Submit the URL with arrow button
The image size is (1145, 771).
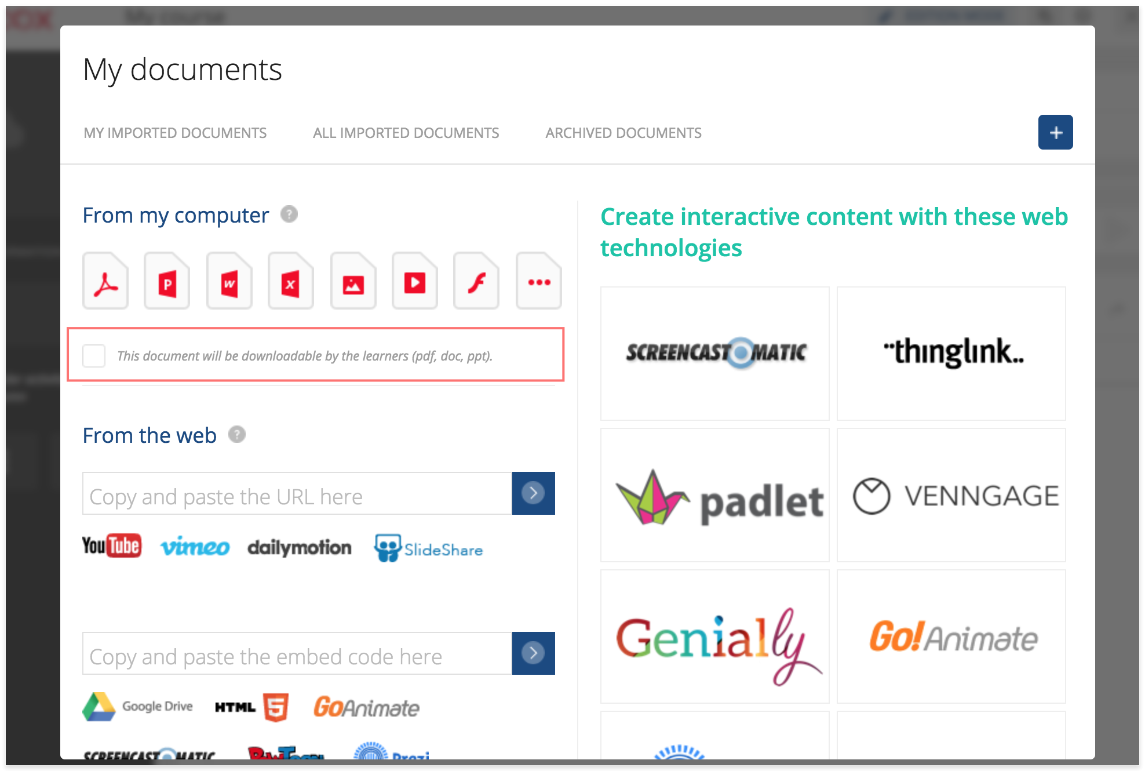(x=533, y=493)
